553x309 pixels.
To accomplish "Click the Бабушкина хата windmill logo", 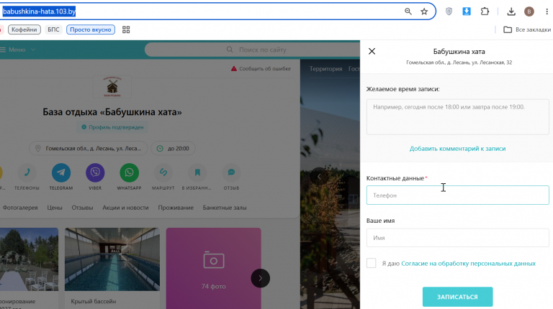I will point(112,86).
